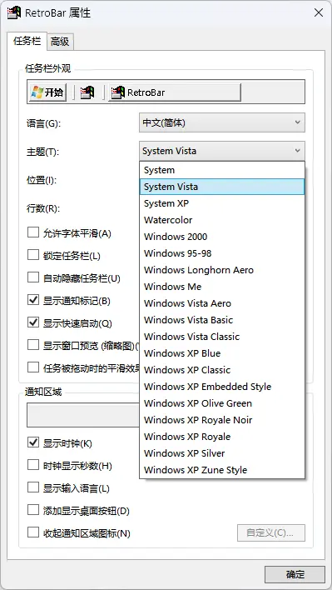Screen dimensions: 332x590
Task: Enable 显示窗口预览 (缩略图) checkbox
Action: [x=33, y=345]
